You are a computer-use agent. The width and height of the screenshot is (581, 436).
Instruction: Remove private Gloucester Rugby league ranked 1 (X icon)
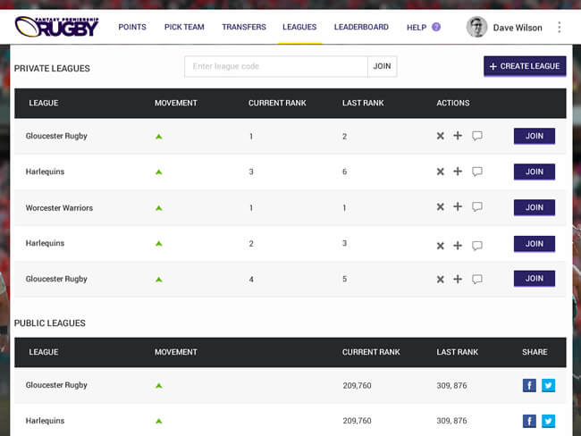coord(440,136)
